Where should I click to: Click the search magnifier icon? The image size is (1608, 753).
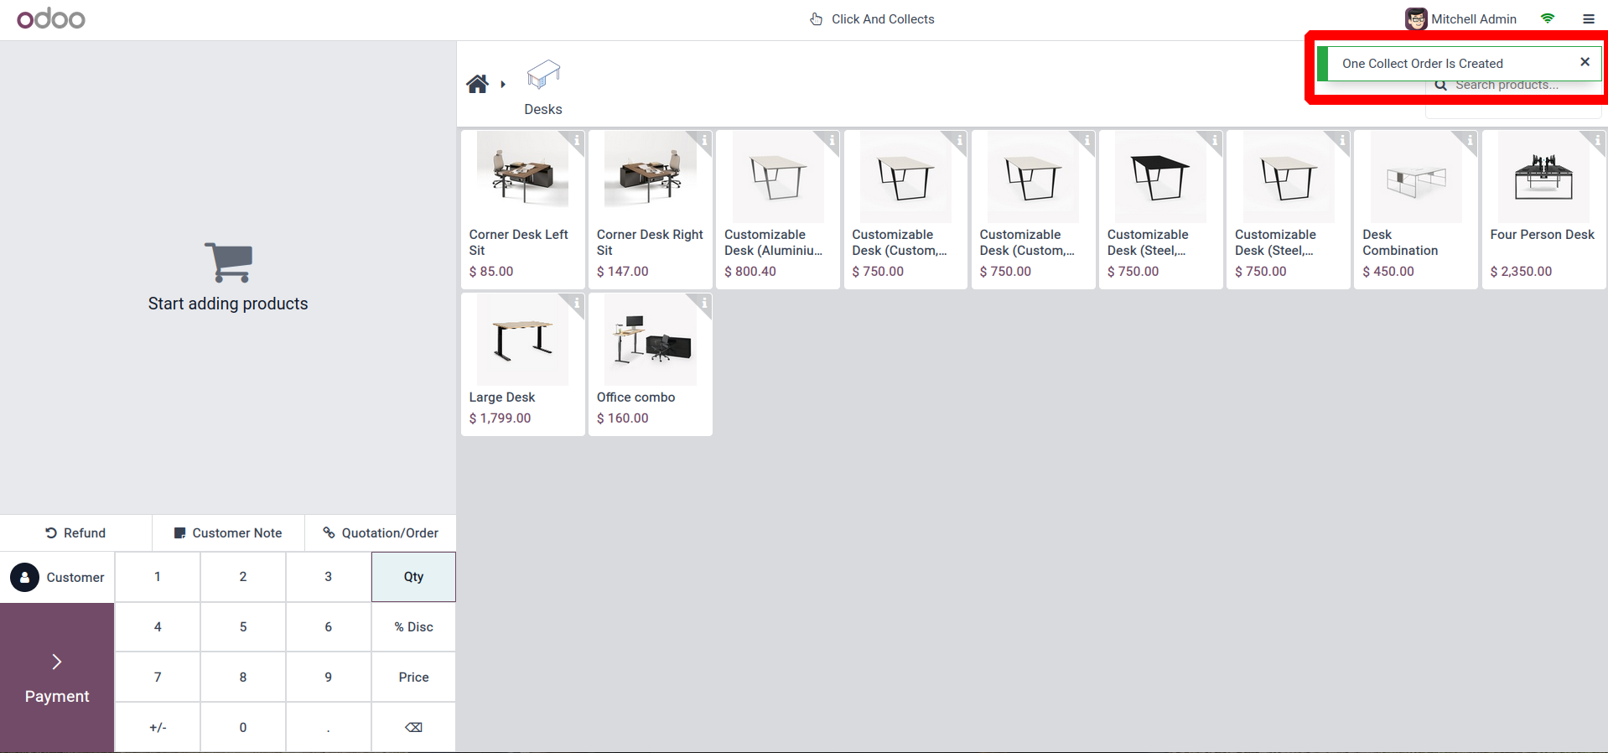pos(1440,85)
